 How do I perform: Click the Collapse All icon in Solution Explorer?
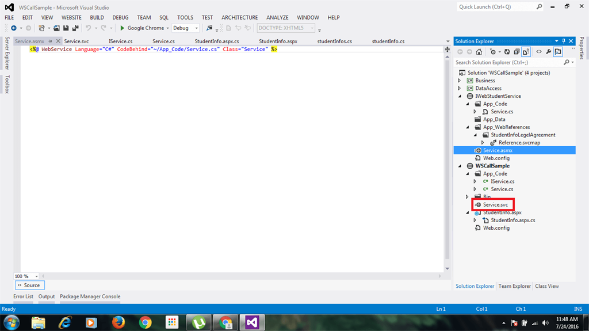tap(517, 52)
